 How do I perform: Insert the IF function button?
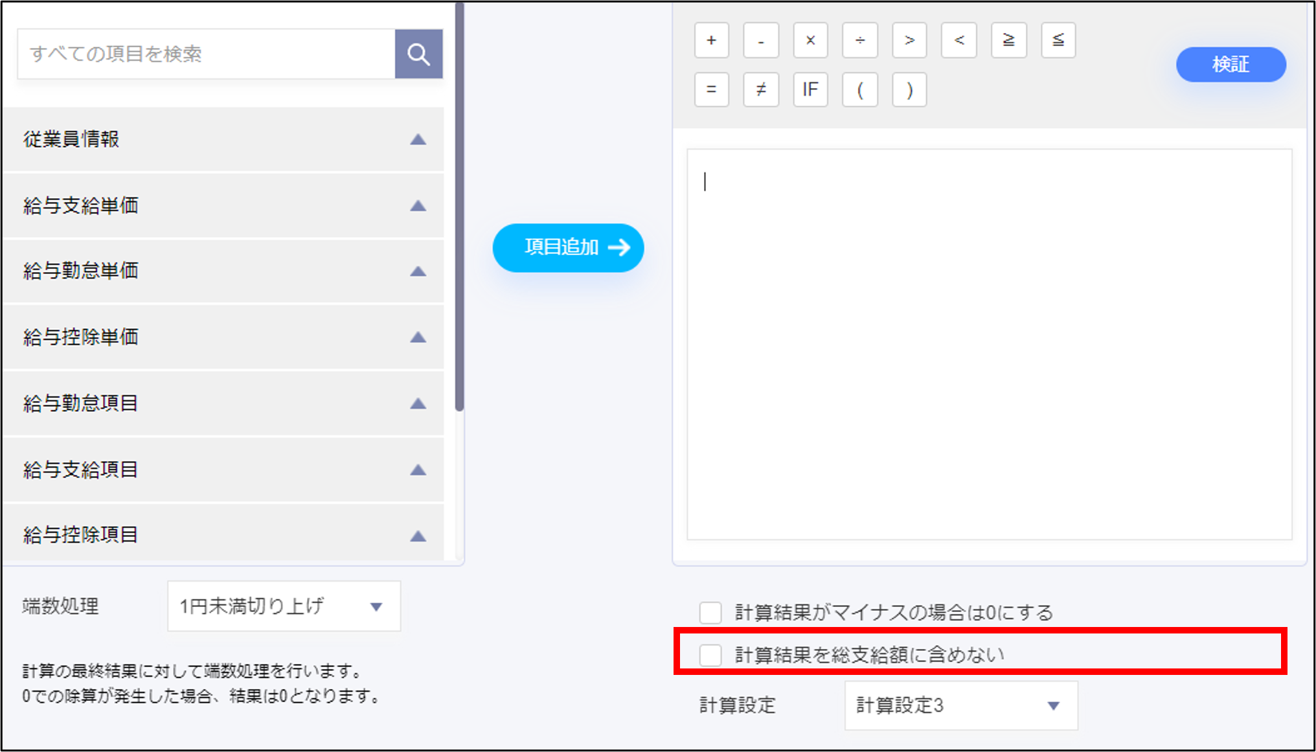coord(810,89)
